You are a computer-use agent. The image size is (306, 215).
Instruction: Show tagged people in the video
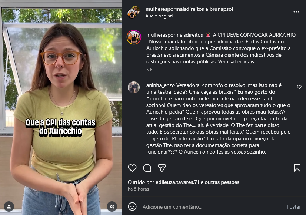click(9, 206)
